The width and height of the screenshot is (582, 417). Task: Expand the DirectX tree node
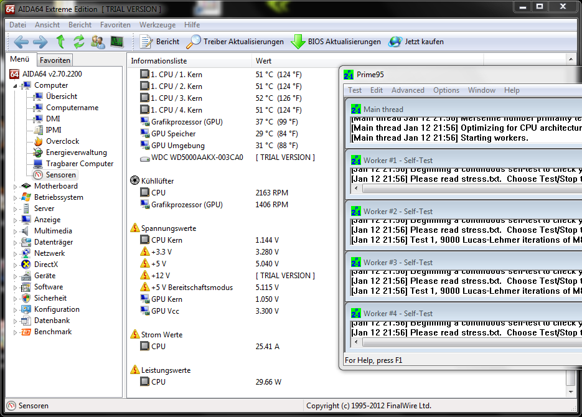15,265
